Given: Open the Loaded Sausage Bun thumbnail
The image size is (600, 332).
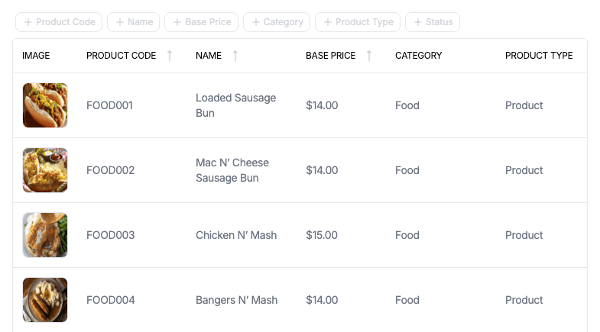Looking at the screenshot, I should [x=45, y=105].
